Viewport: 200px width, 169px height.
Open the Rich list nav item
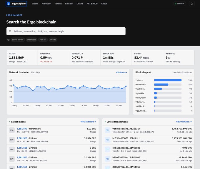tap(69, 4)
